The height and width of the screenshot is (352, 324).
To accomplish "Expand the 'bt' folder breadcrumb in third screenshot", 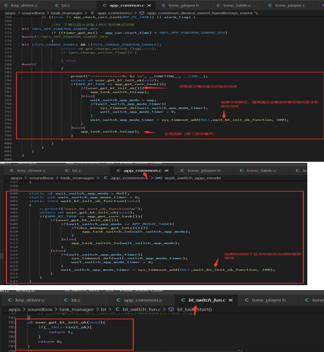I will pos(104,309).
